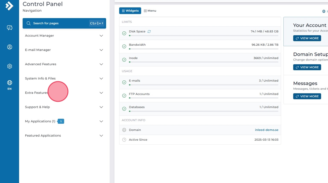Click View More under Your Account
This screenshot has width=328, height=183.
(x=307, y=38)
